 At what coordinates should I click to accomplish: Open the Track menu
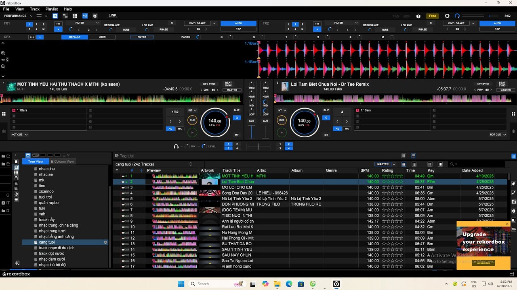[x=35, y=9]
